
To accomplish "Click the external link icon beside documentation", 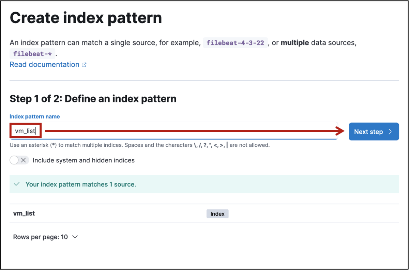I will (x=84, y=65).
